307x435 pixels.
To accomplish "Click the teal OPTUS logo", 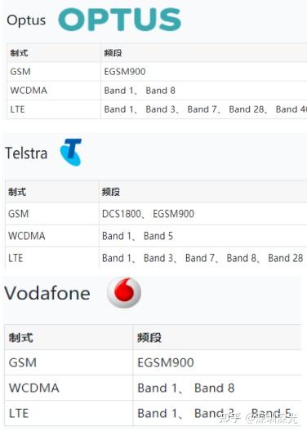I will (120, 19).
